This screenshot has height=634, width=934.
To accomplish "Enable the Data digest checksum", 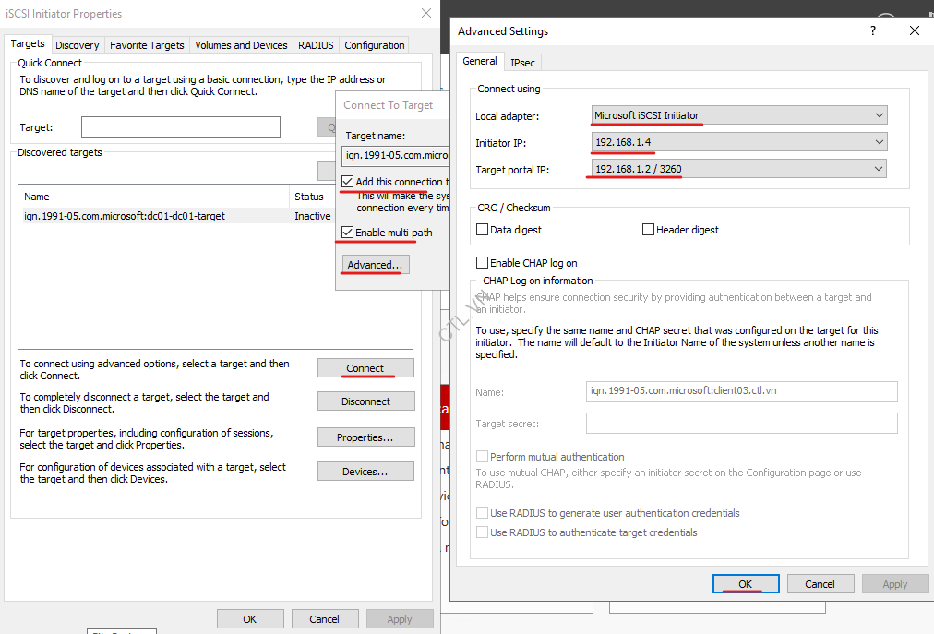I will [x=482, y=229].
